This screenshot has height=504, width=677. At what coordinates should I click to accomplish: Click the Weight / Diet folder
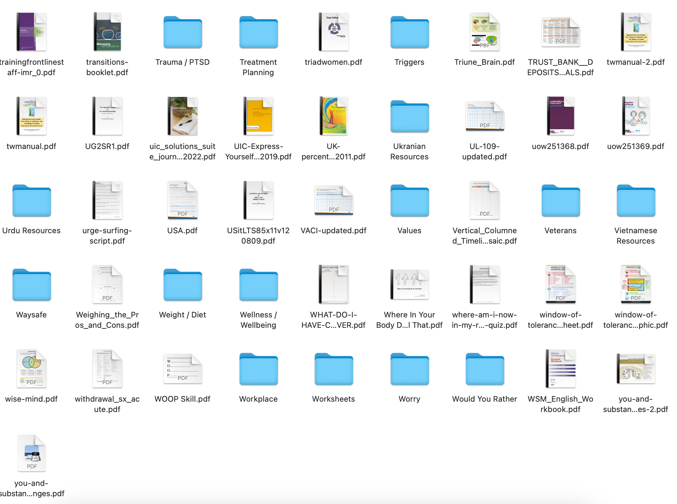(x=183, y=285)
